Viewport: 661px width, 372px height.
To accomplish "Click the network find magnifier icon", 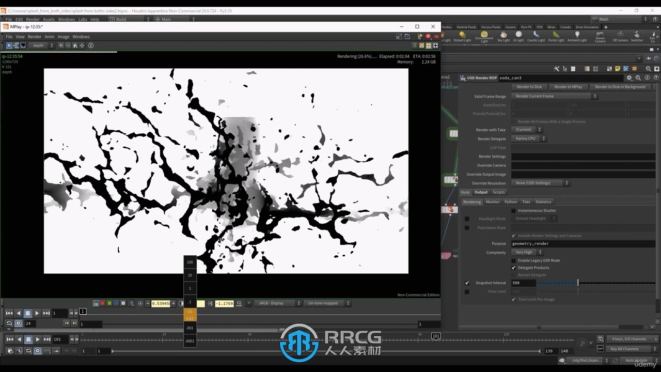I will point(649,69).
